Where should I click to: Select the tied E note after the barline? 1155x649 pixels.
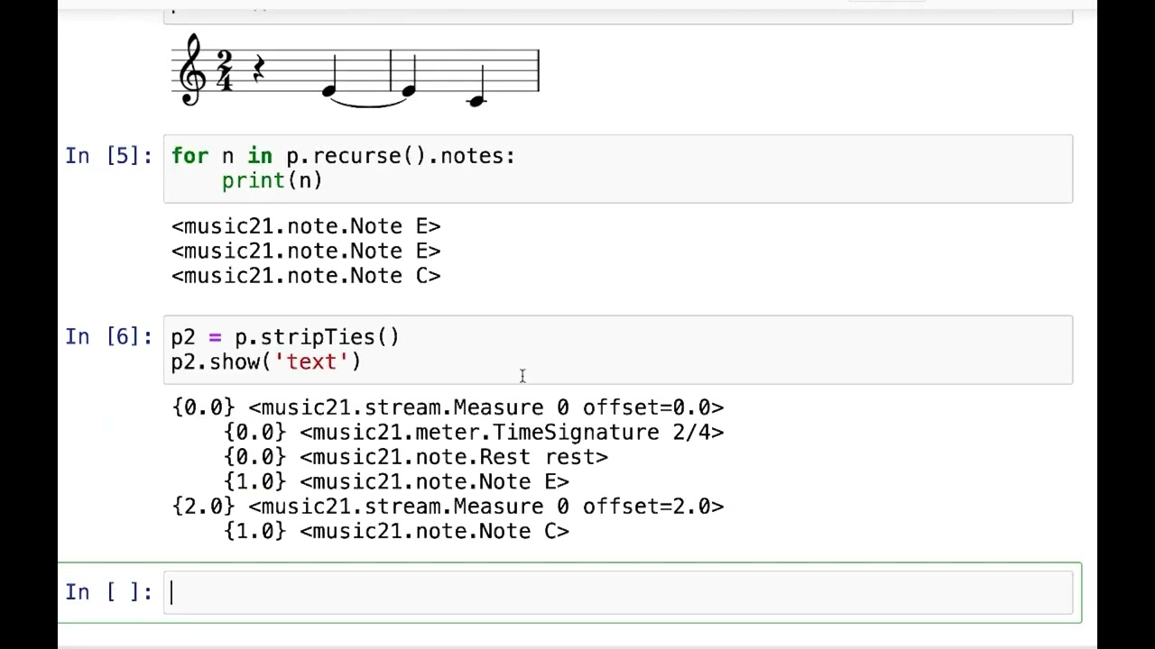pyautogui.click(x=408, y=90)
